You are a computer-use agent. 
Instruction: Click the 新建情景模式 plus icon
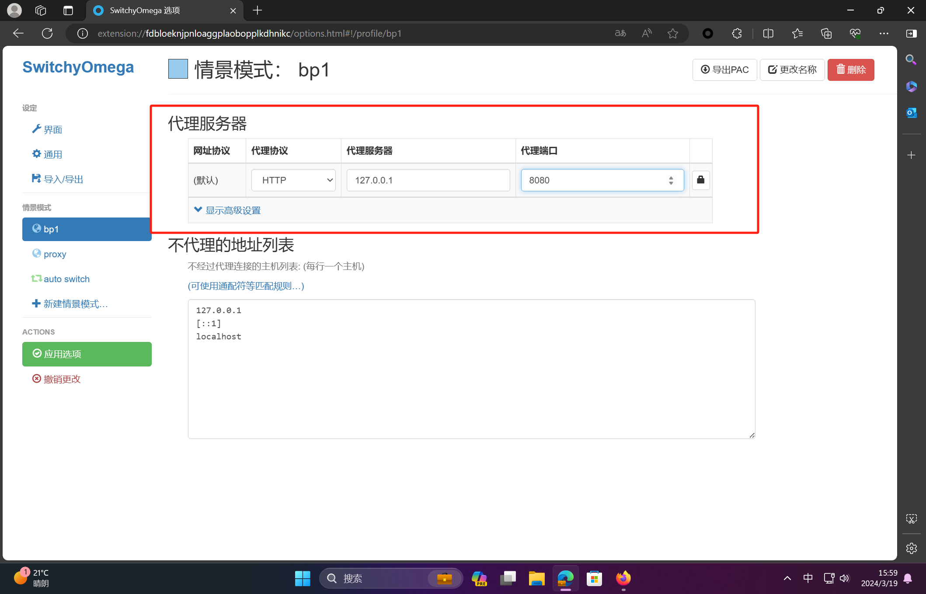(35, 303)
